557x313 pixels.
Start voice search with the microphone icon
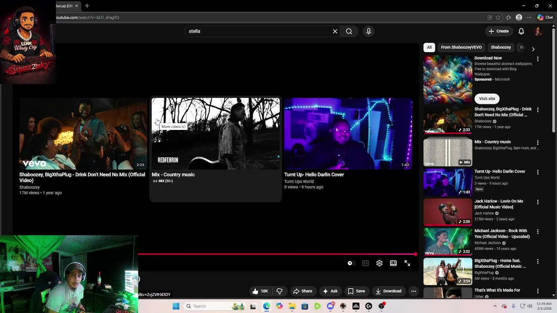point(369,31)
